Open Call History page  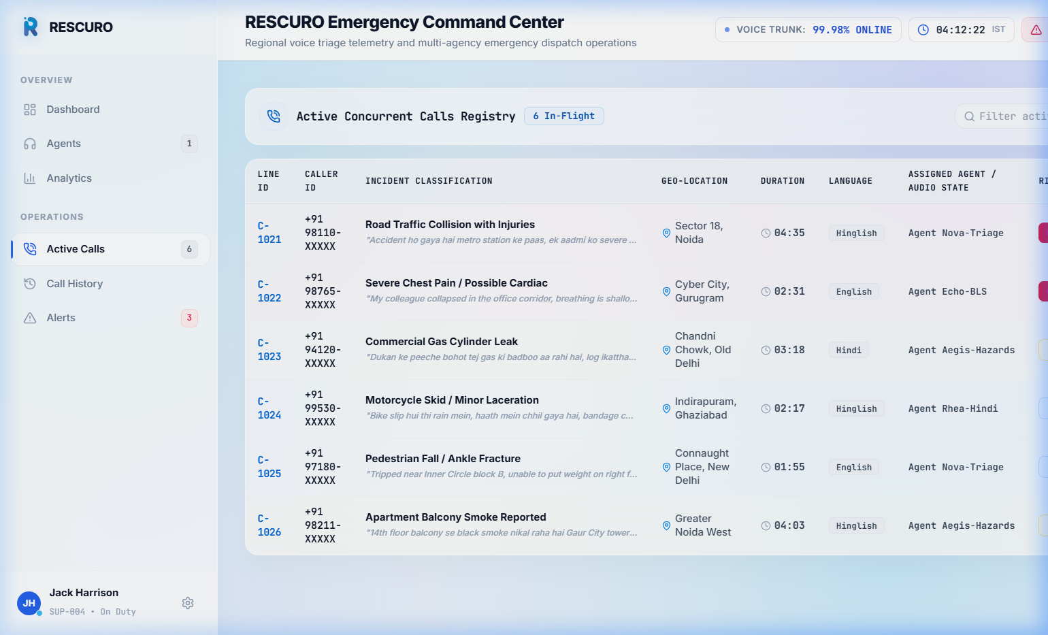[x=109, y=284]
